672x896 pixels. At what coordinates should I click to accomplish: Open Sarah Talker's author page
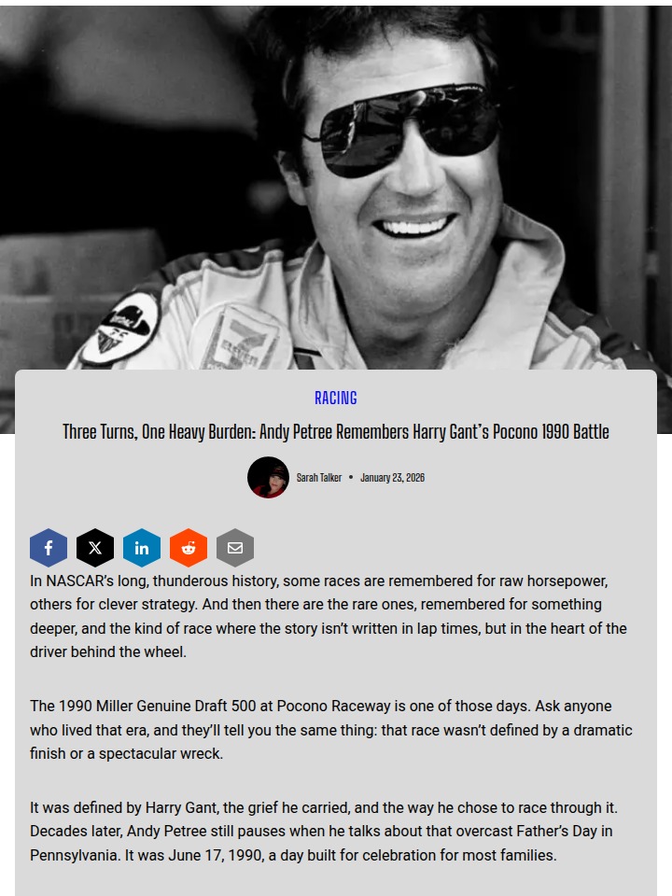pos(319,478)
